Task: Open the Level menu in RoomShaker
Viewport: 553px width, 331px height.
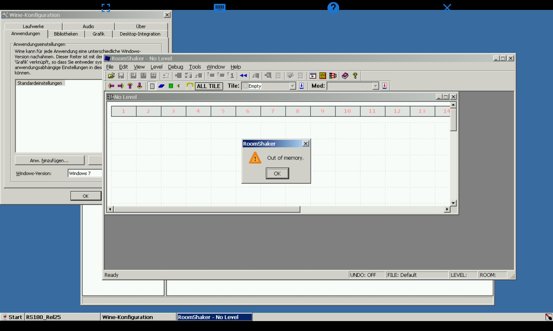Action: click(156, 67)
